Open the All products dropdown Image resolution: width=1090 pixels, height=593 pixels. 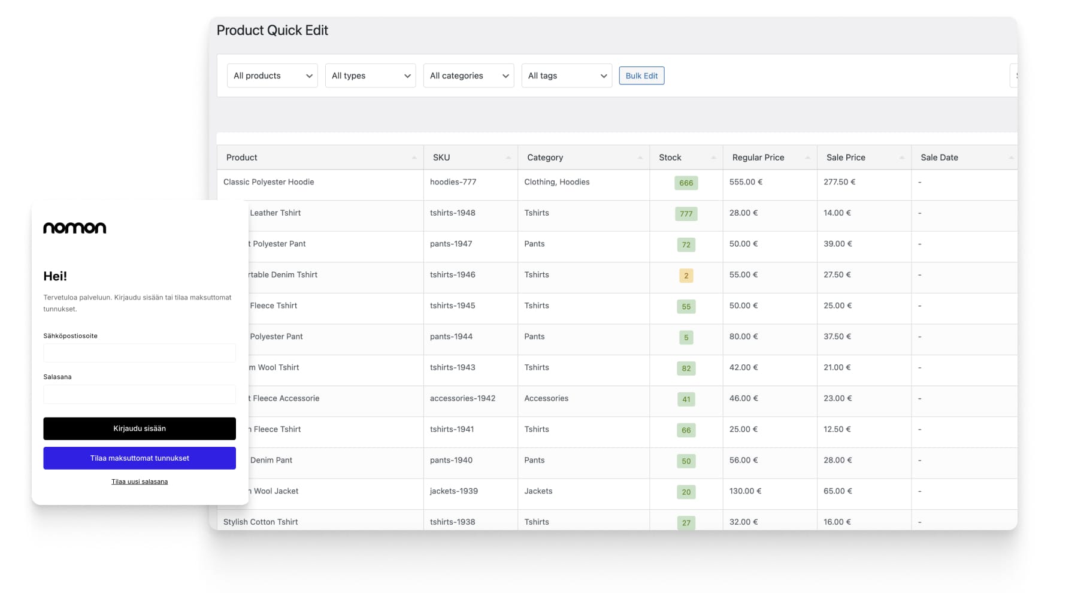click(x=272, y=76)
